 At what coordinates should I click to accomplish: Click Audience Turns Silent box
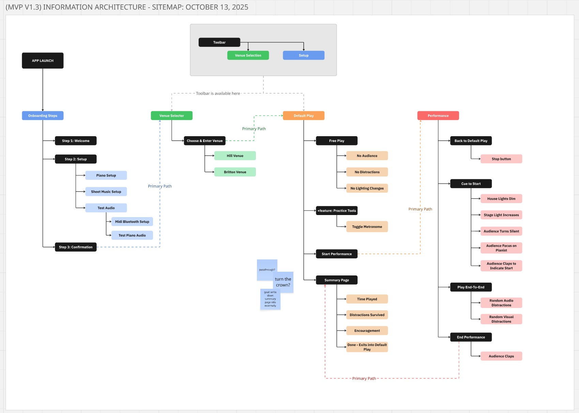pos(501,231)
